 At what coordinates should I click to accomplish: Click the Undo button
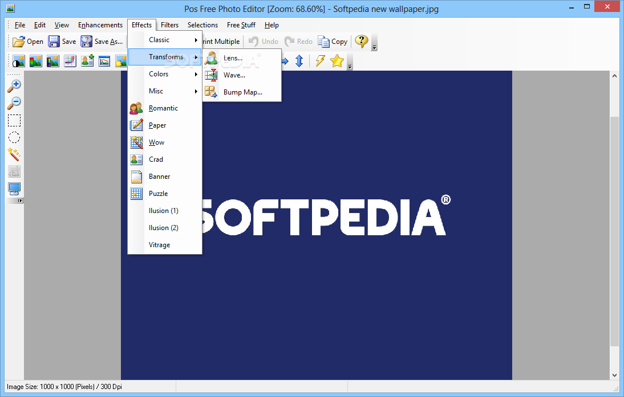tap(264, 42)
